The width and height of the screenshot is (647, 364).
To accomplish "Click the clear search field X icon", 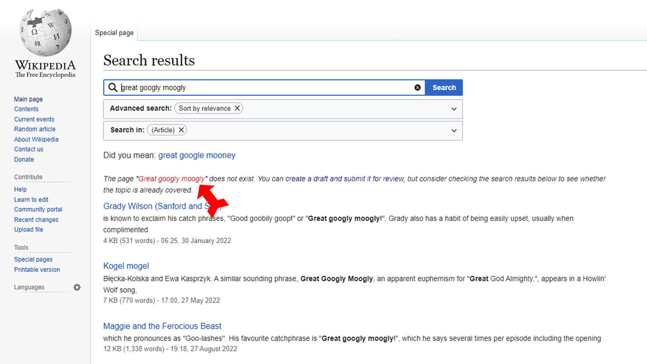I will [417, 88].
